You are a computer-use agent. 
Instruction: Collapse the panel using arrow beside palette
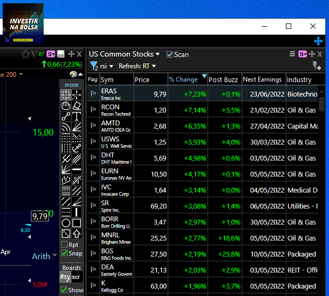click(81, 74)
